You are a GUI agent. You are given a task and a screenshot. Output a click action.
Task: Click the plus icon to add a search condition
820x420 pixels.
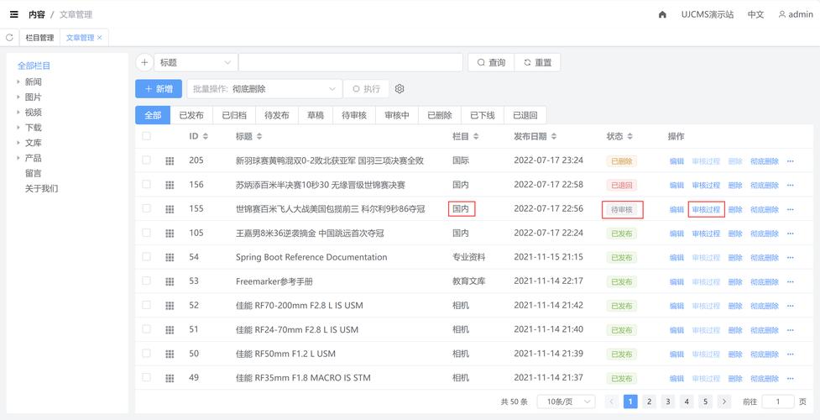click(x=144, y=63)
